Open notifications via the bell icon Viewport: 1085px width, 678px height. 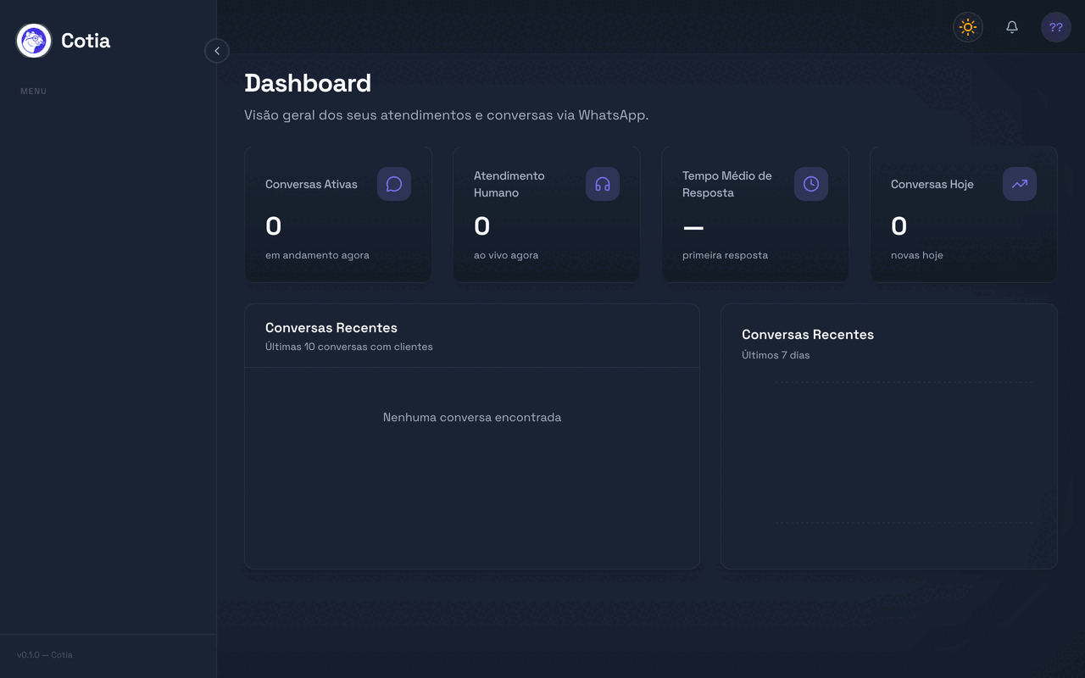1011,27
